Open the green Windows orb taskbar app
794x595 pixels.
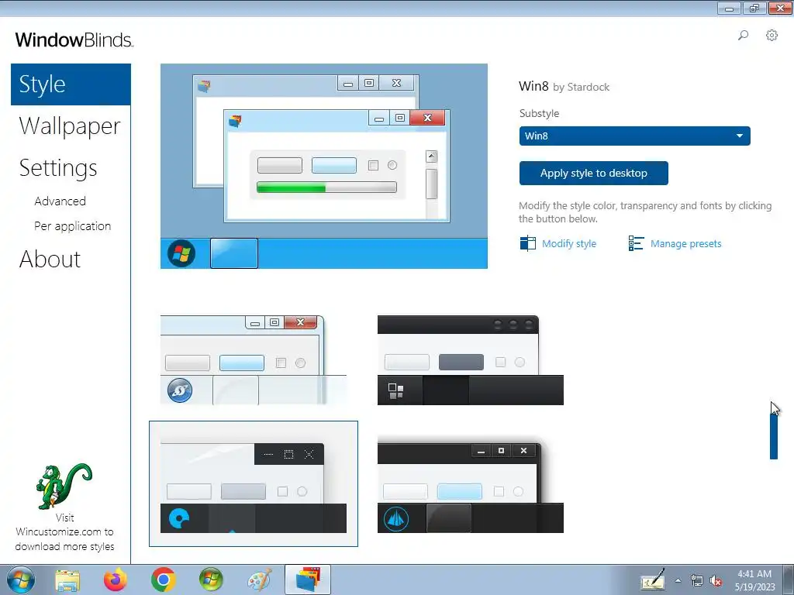coord(211,580)
